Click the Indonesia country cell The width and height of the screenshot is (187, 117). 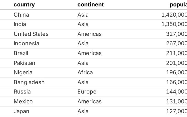pyautogui.click(x=26, y=44)
